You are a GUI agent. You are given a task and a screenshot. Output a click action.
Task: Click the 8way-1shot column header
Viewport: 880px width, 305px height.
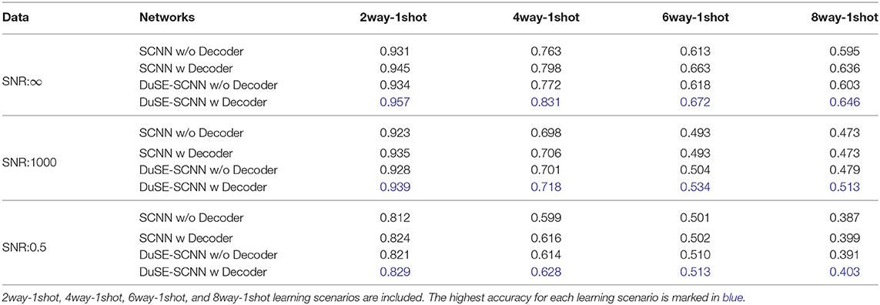coord(847,18)
